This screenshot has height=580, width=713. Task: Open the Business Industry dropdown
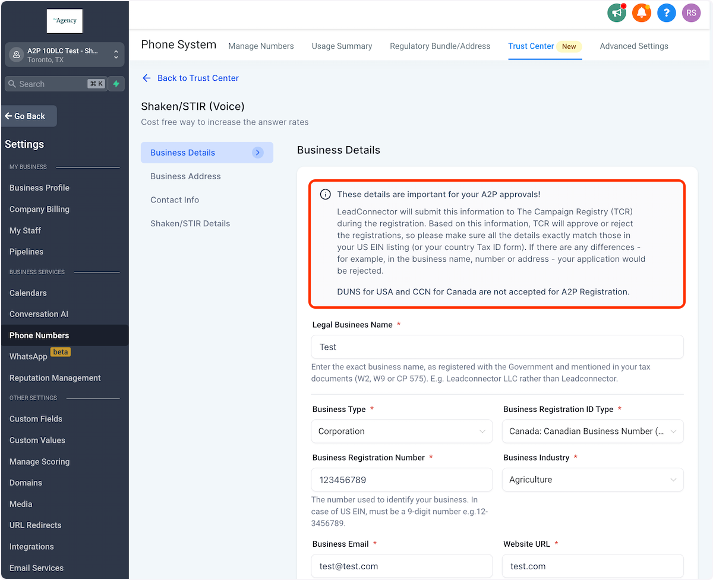coord(592,480)
